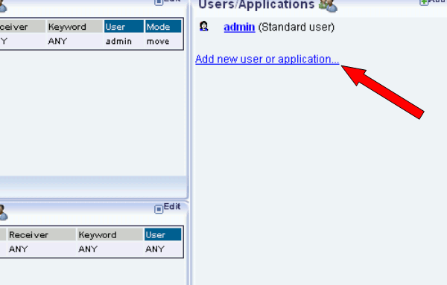
Task: Click ANY under User in lower table
Action: 155,249
